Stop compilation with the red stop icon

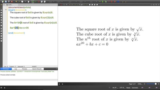point(39,2)
